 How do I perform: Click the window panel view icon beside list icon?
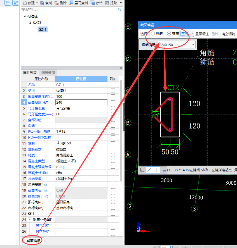click(16, 3)
